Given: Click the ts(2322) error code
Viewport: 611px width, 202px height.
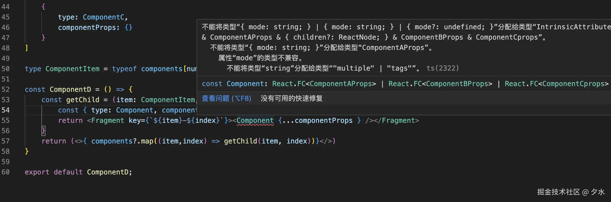Looking at the screenshot, I should [x=442, y=68].
